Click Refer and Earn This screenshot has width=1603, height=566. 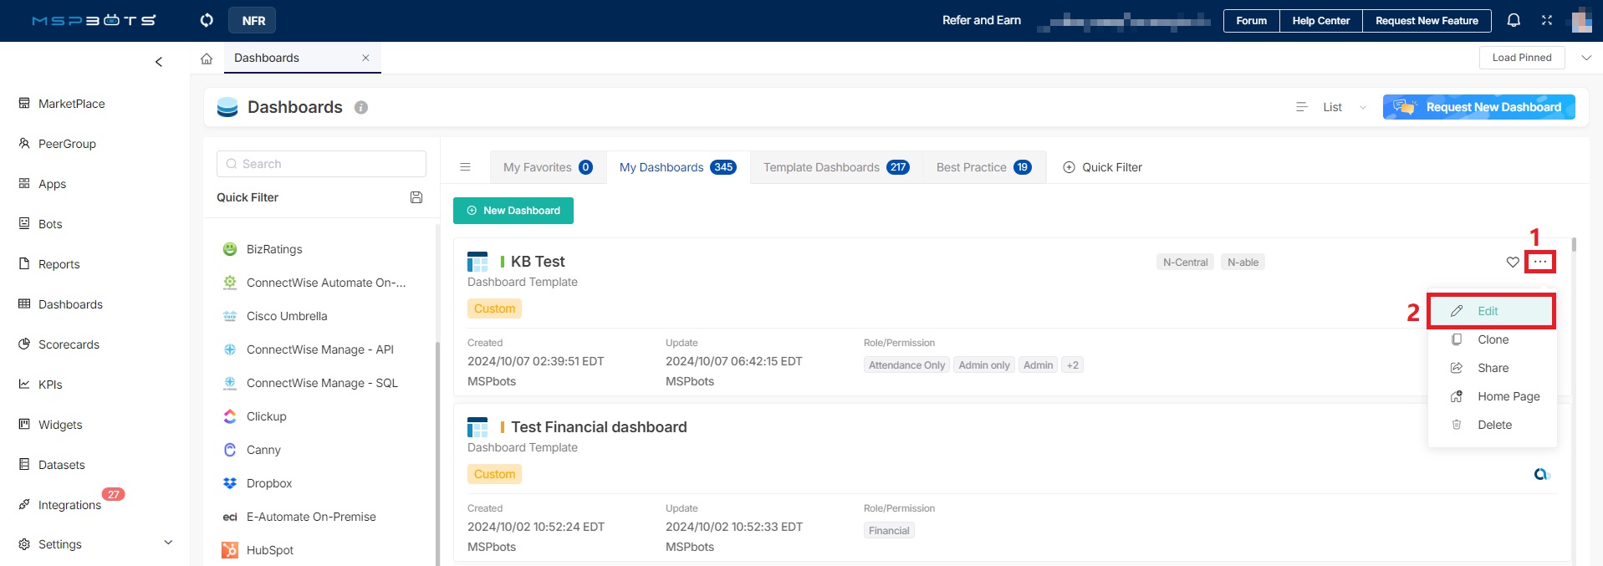coord(982,20)
